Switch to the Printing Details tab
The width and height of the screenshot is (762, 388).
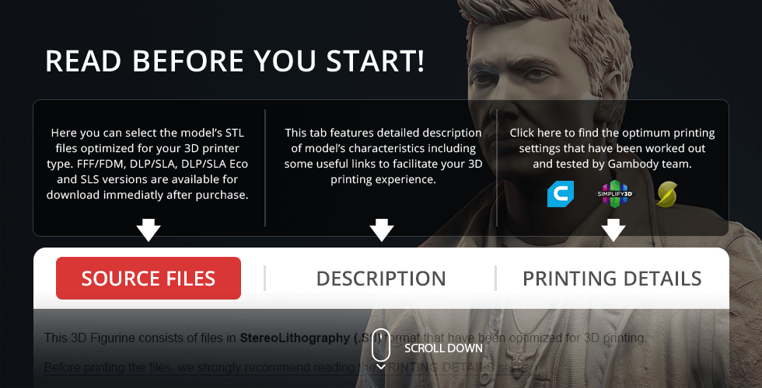coord(612,279)
